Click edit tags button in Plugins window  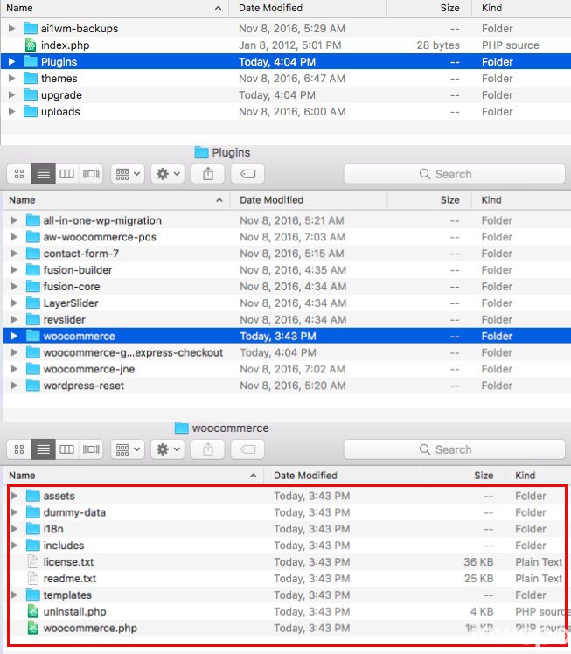pyautogui.click(x=247, y=174)
